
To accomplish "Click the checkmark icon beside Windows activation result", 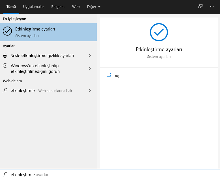I will (5, 66).
